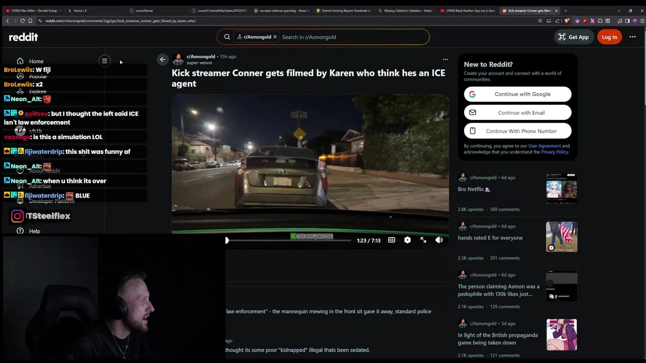Switch to Missing Children's Statistics tab
The width and height of the screenshot is (646, 363).
405,11
